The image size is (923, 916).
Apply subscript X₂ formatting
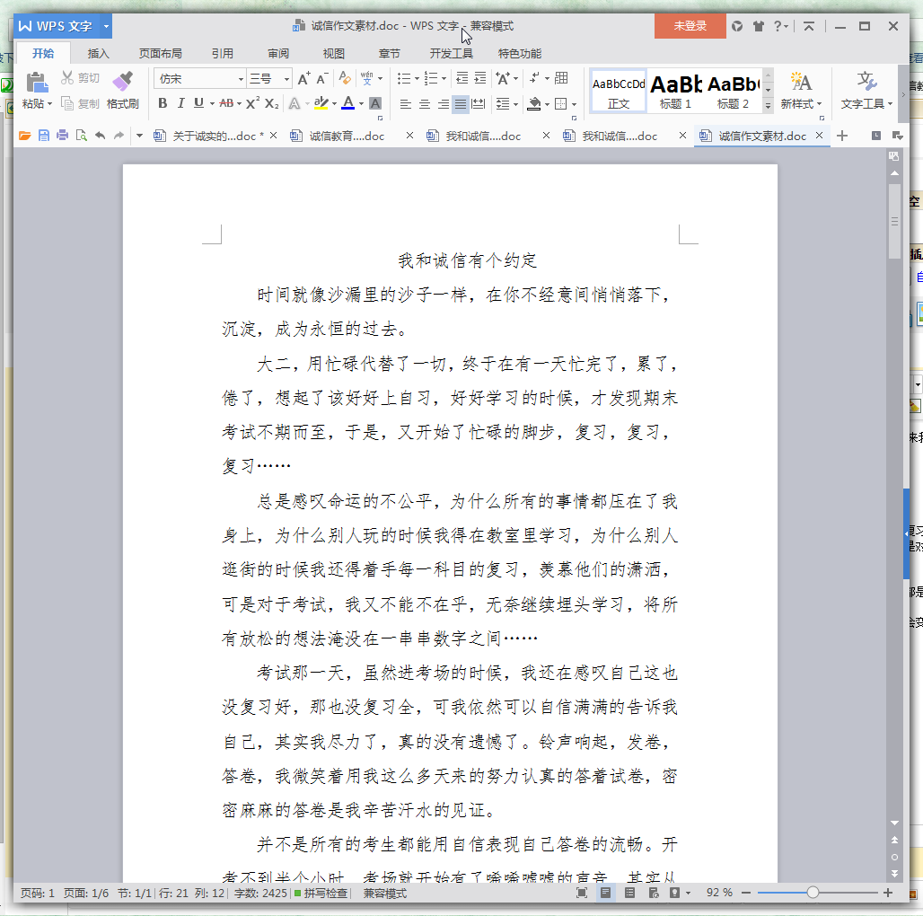tap(271, 103)
